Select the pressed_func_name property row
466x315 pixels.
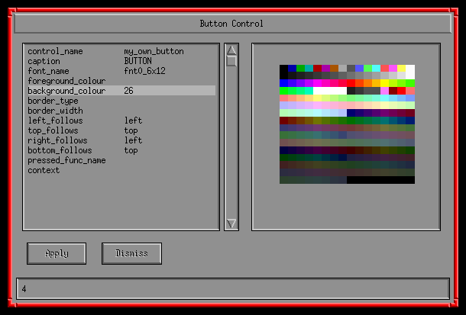(x=121, y=160)
